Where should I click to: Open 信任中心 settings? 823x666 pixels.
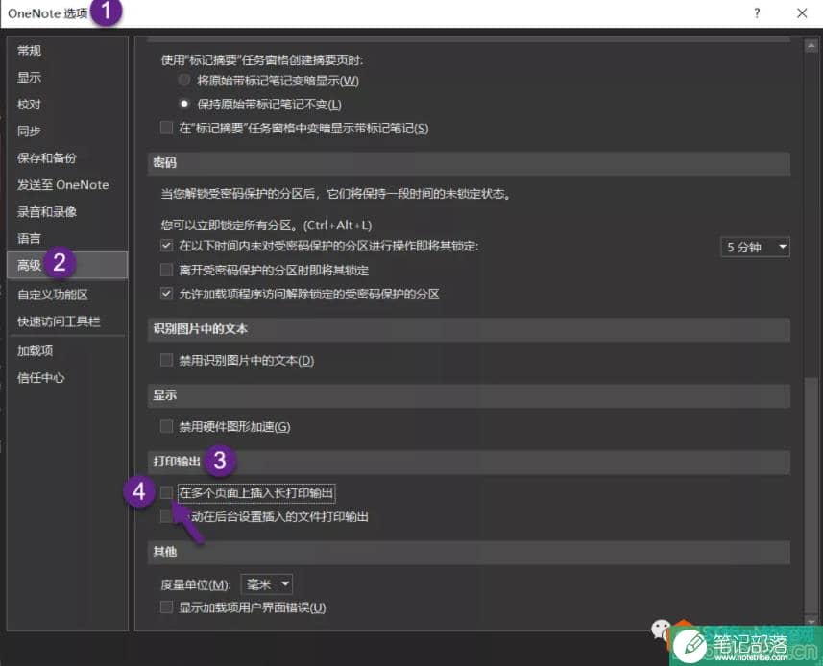40,377
